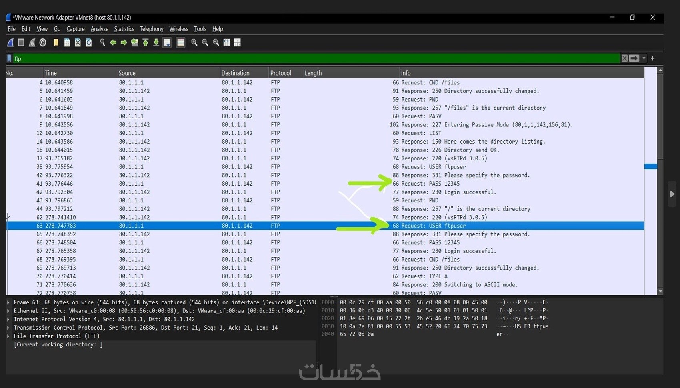Viewport: 680px width, 388px height.
Task: Open a capture file
Action: pyautogui.click(x=56, y=42)
